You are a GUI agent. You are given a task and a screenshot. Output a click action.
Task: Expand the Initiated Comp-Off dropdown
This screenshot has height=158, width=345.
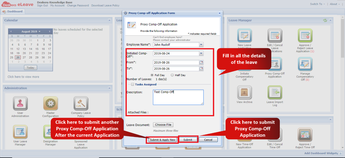(x=201, y=53)
